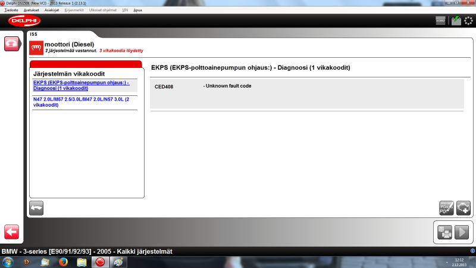The width and height of the screenshot is (476, 268).
Task: Click the erase fault codes icon
Action: coord(446,208)
